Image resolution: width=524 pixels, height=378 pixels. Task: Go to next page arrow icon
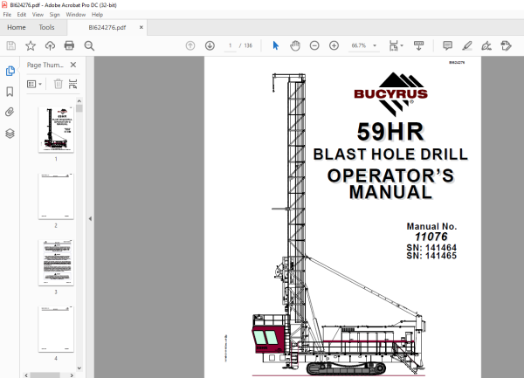[x=210, y=45]
